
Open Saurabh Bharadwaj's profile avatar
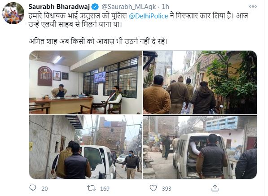point(13,13)
